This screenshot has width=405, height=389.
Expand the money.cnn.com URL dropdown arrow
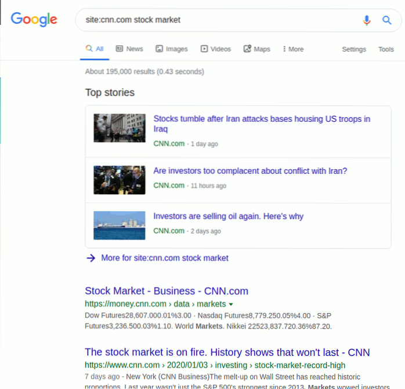point(231,304)
